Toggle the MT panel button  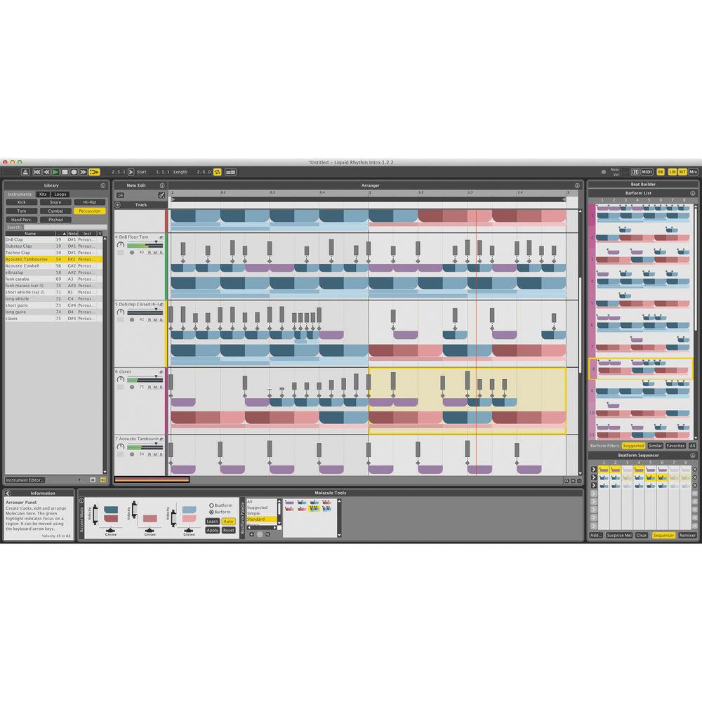point(682,171)
